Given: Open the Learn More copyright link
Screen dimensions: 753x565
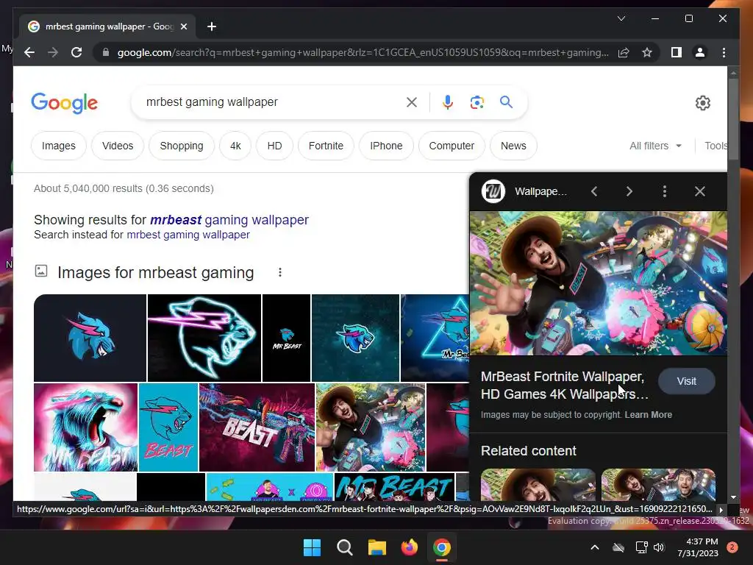Looking at the screenshot, I should 648,415.
